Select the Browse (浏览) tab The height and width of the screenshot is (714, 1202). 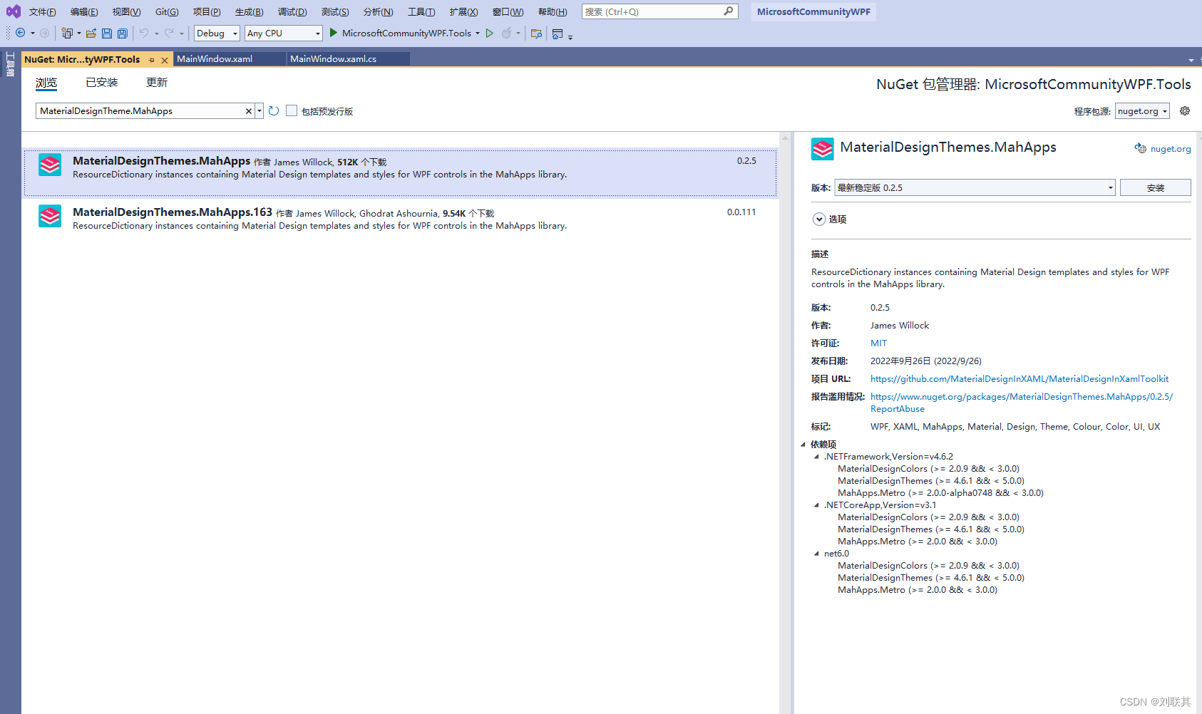click(46, 83)
